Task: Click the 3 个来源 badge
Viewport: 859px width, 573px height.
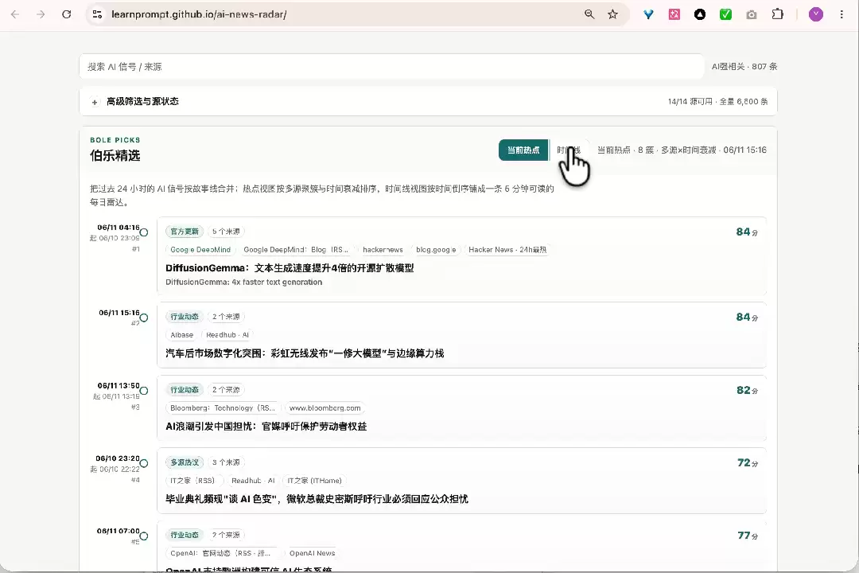Action: [226, 462]
